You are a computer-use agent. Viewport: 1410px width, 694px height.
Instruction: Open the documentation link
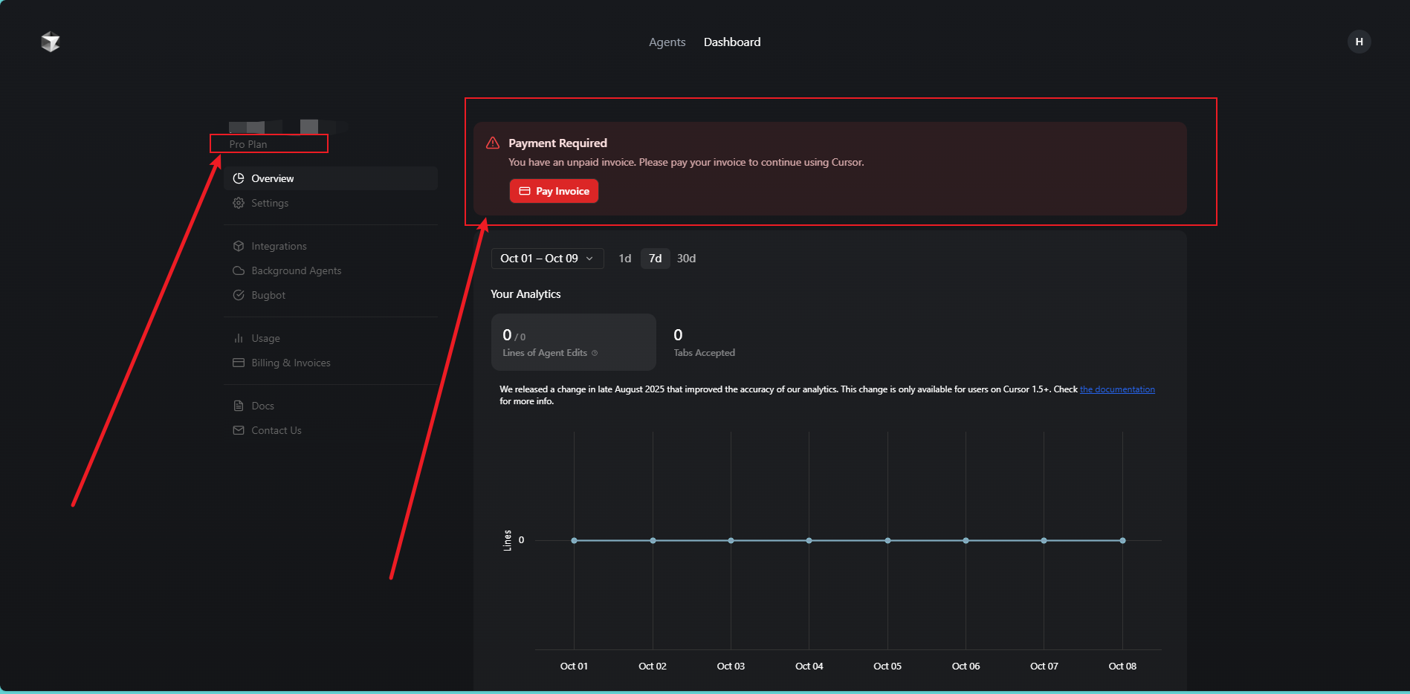[x=1117, y=389]
